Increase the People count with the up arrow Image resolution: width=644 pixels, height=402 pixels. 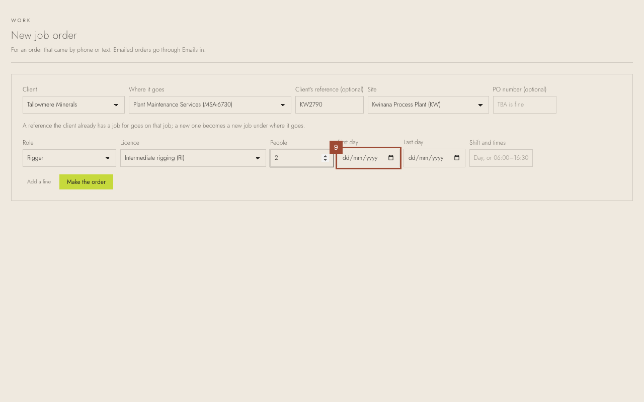coord(325,156)
